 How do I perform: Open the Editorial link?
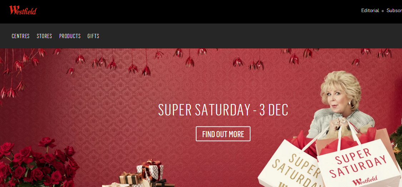pos(370,10)
